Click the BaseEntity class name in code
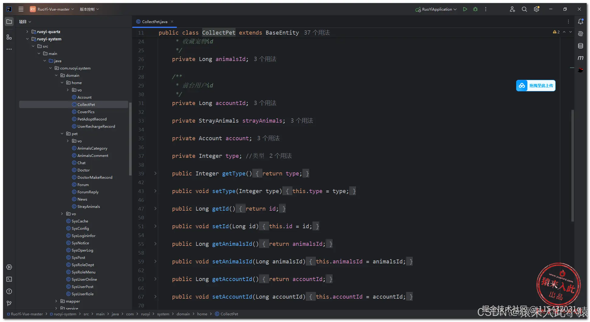 tap(282, 32)
